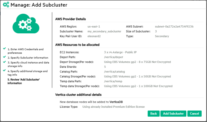
Task: Click Temp data Storage value 1 x 100GB
Action: [x=138, y=86]
